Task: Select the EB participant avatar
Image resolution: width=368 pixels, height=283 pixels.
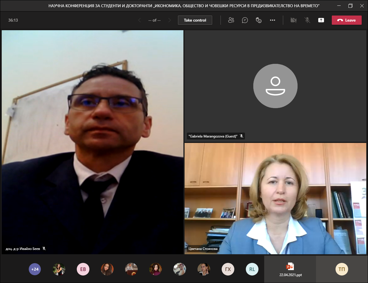Action: [x=83, y=269]
